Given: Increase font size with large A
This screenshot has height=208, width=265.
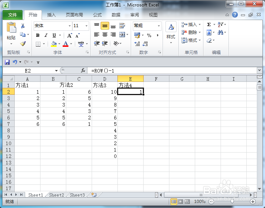Looking at the screenshot, I should [x=69, y=36].
